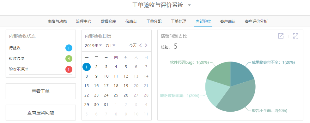This screenshot has width=310, height=123.
Task: Switch to the 客户确认 tab
Action: [228, 21]
